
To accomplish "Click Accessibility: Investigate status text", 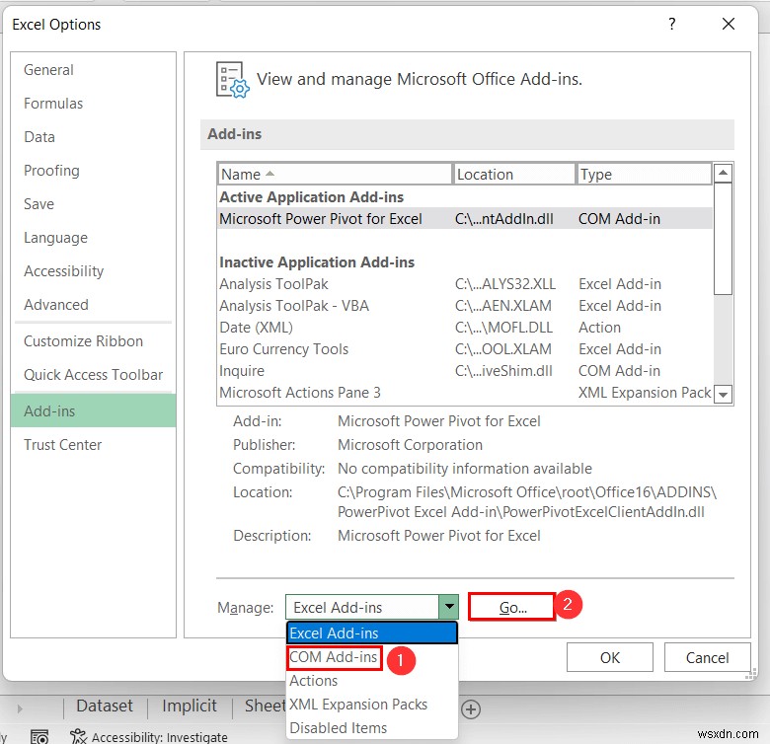I will click(x=160, y=737).
